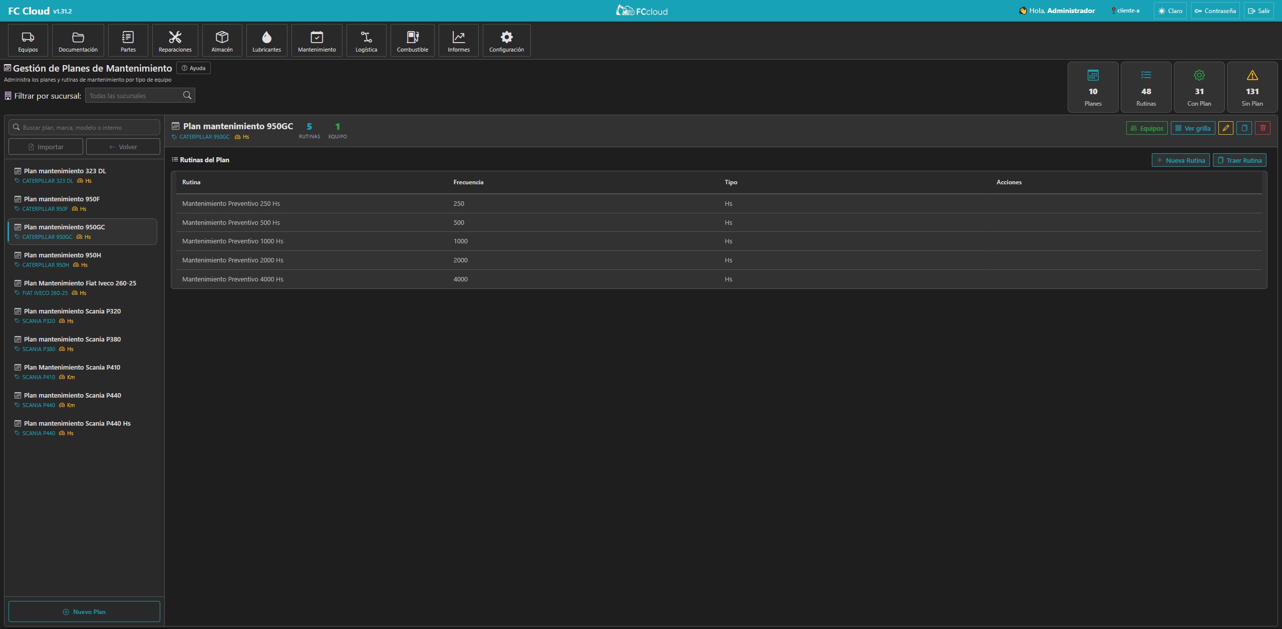Click the search magnifier in sucursal filter
Image resolution: width=1282 pixels, height=629 pixels.
pos(187,96)
